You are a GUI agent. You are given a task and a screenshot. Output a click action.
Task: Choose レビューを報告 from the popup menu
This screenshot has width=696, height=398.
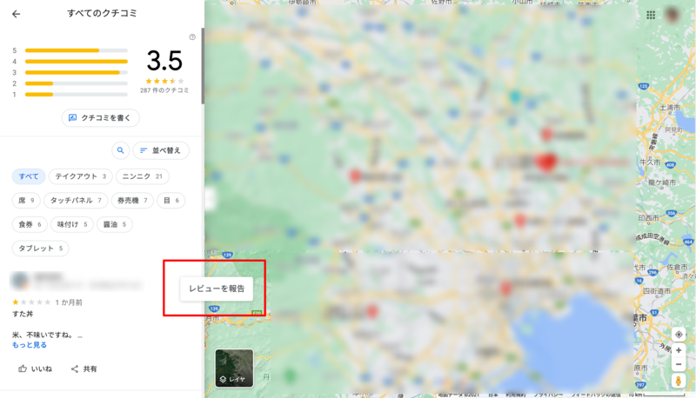(217, 289)
